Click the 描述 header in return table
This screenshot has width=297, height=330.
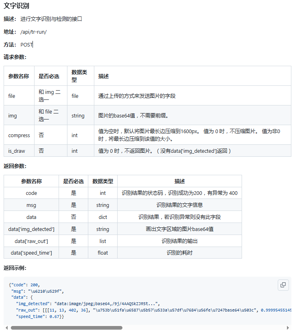pos(179,181)
